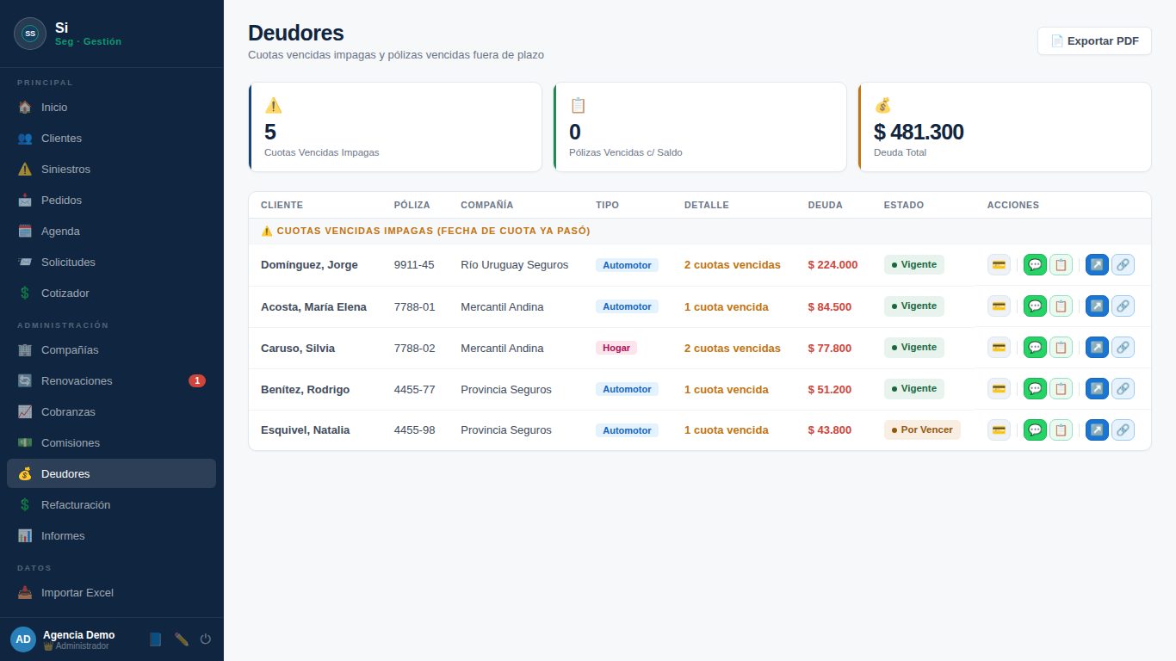Click the Exportar PDF button
This screenshot has width=1176, height=661.
(1094, 41)
